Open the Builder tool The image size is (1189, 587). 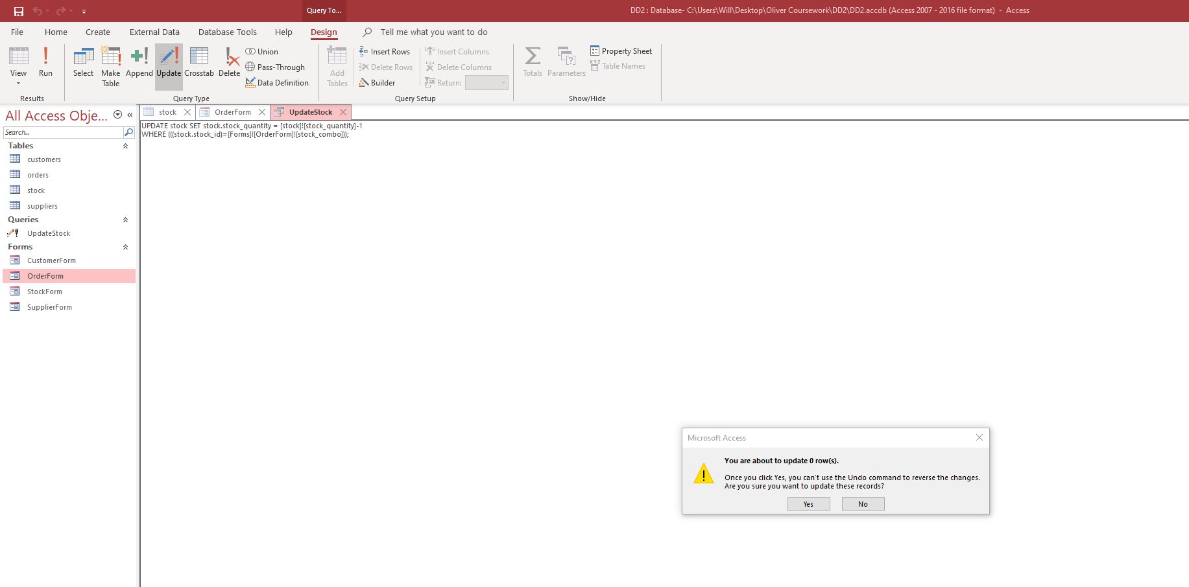tap(377, 83)
